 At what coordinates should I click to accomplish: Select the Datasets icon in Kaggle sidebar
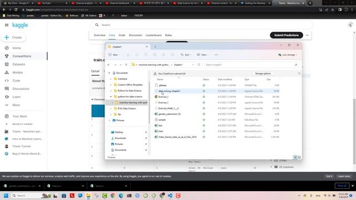[7, 64]
